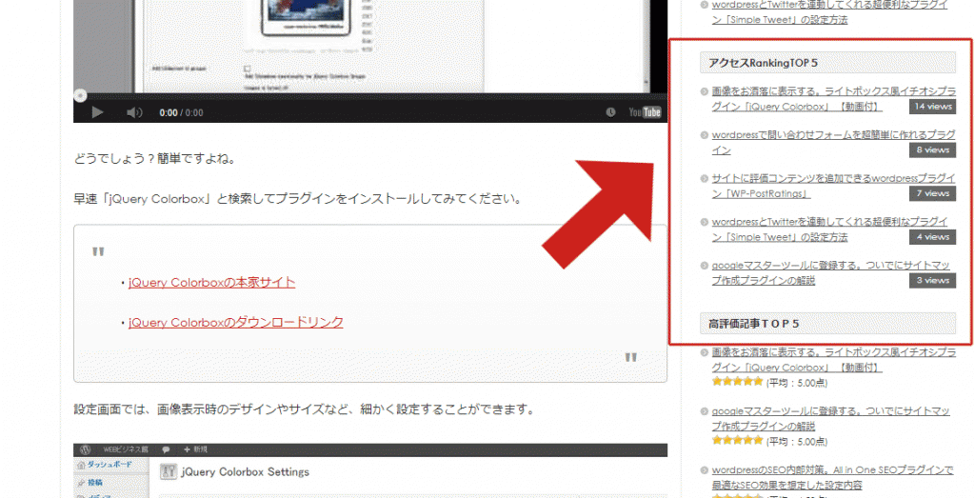
Task: Click star rating under the iQuery Colorbox article
Action: point(738,382)
